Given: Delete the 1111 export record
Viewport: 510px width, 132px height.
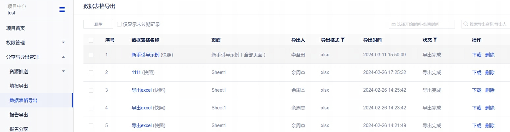Looking at the screenshot, I should pos(490,72).
